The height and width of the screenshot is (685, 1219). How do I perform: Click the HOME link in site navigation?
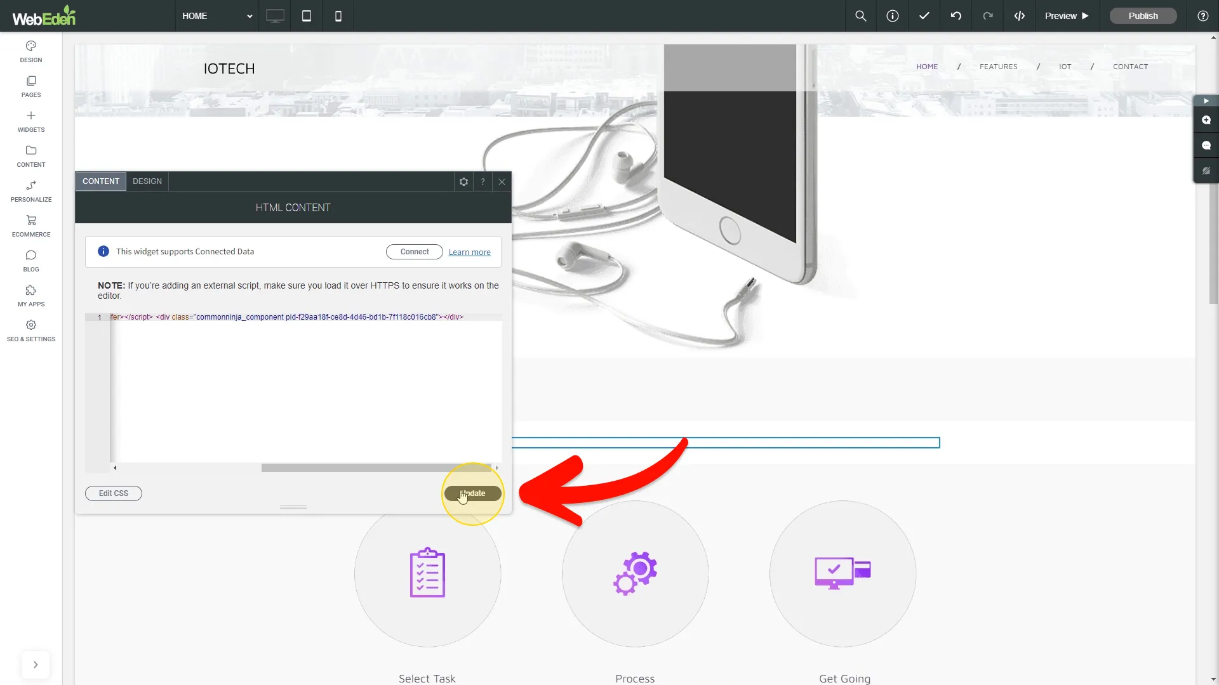tap(927, 67)
